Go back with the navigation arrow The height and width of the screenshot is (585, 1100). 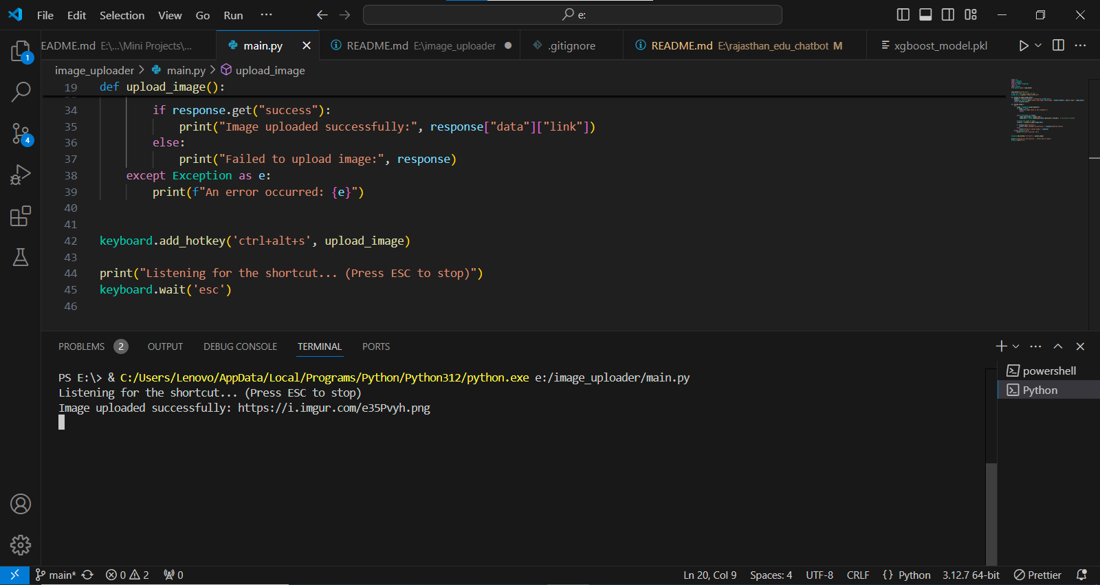(322, 14)
